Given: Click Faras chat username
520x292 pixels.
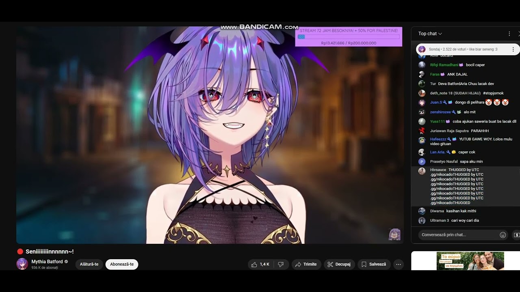Looking at the screenshot, I should (435, 74).
